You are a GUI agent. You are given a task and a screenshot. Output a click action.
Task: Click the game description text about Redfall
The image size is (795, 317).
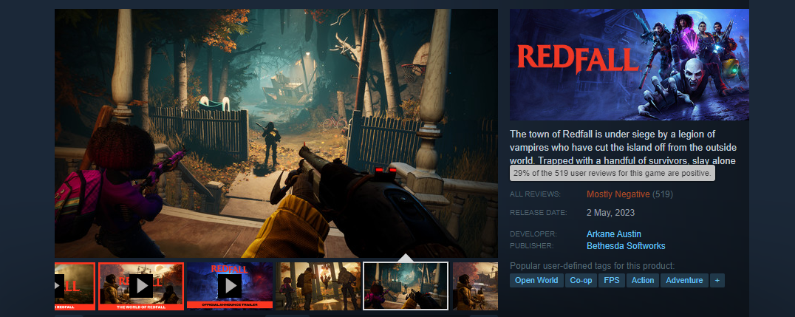click(x=624, y=147)
